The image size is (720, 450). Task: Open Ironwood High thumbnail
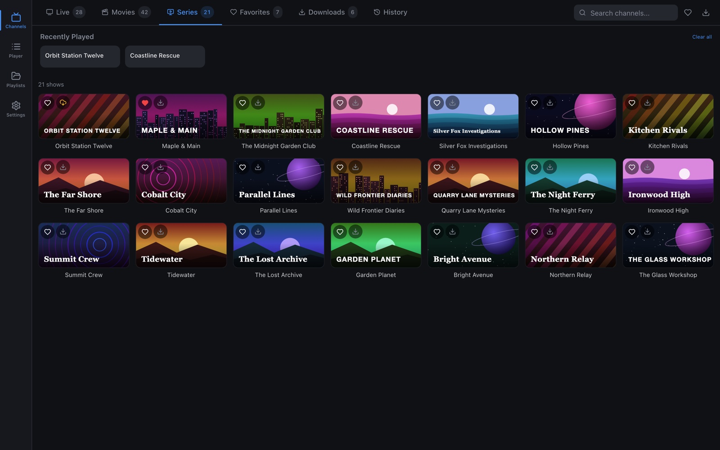[x=668, y=181]
